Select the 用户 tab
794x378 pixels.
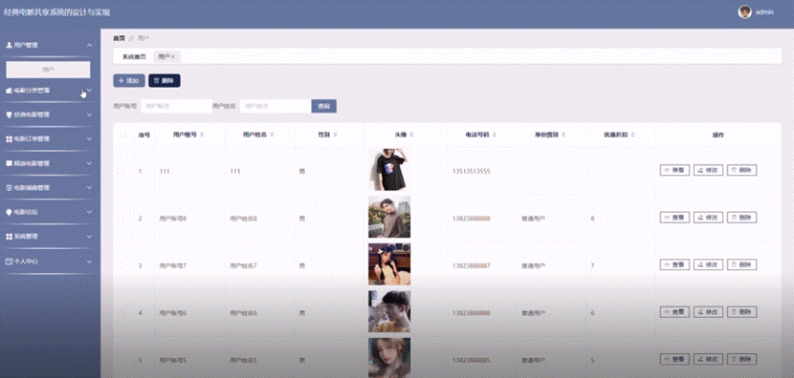(x=166, y=57)
